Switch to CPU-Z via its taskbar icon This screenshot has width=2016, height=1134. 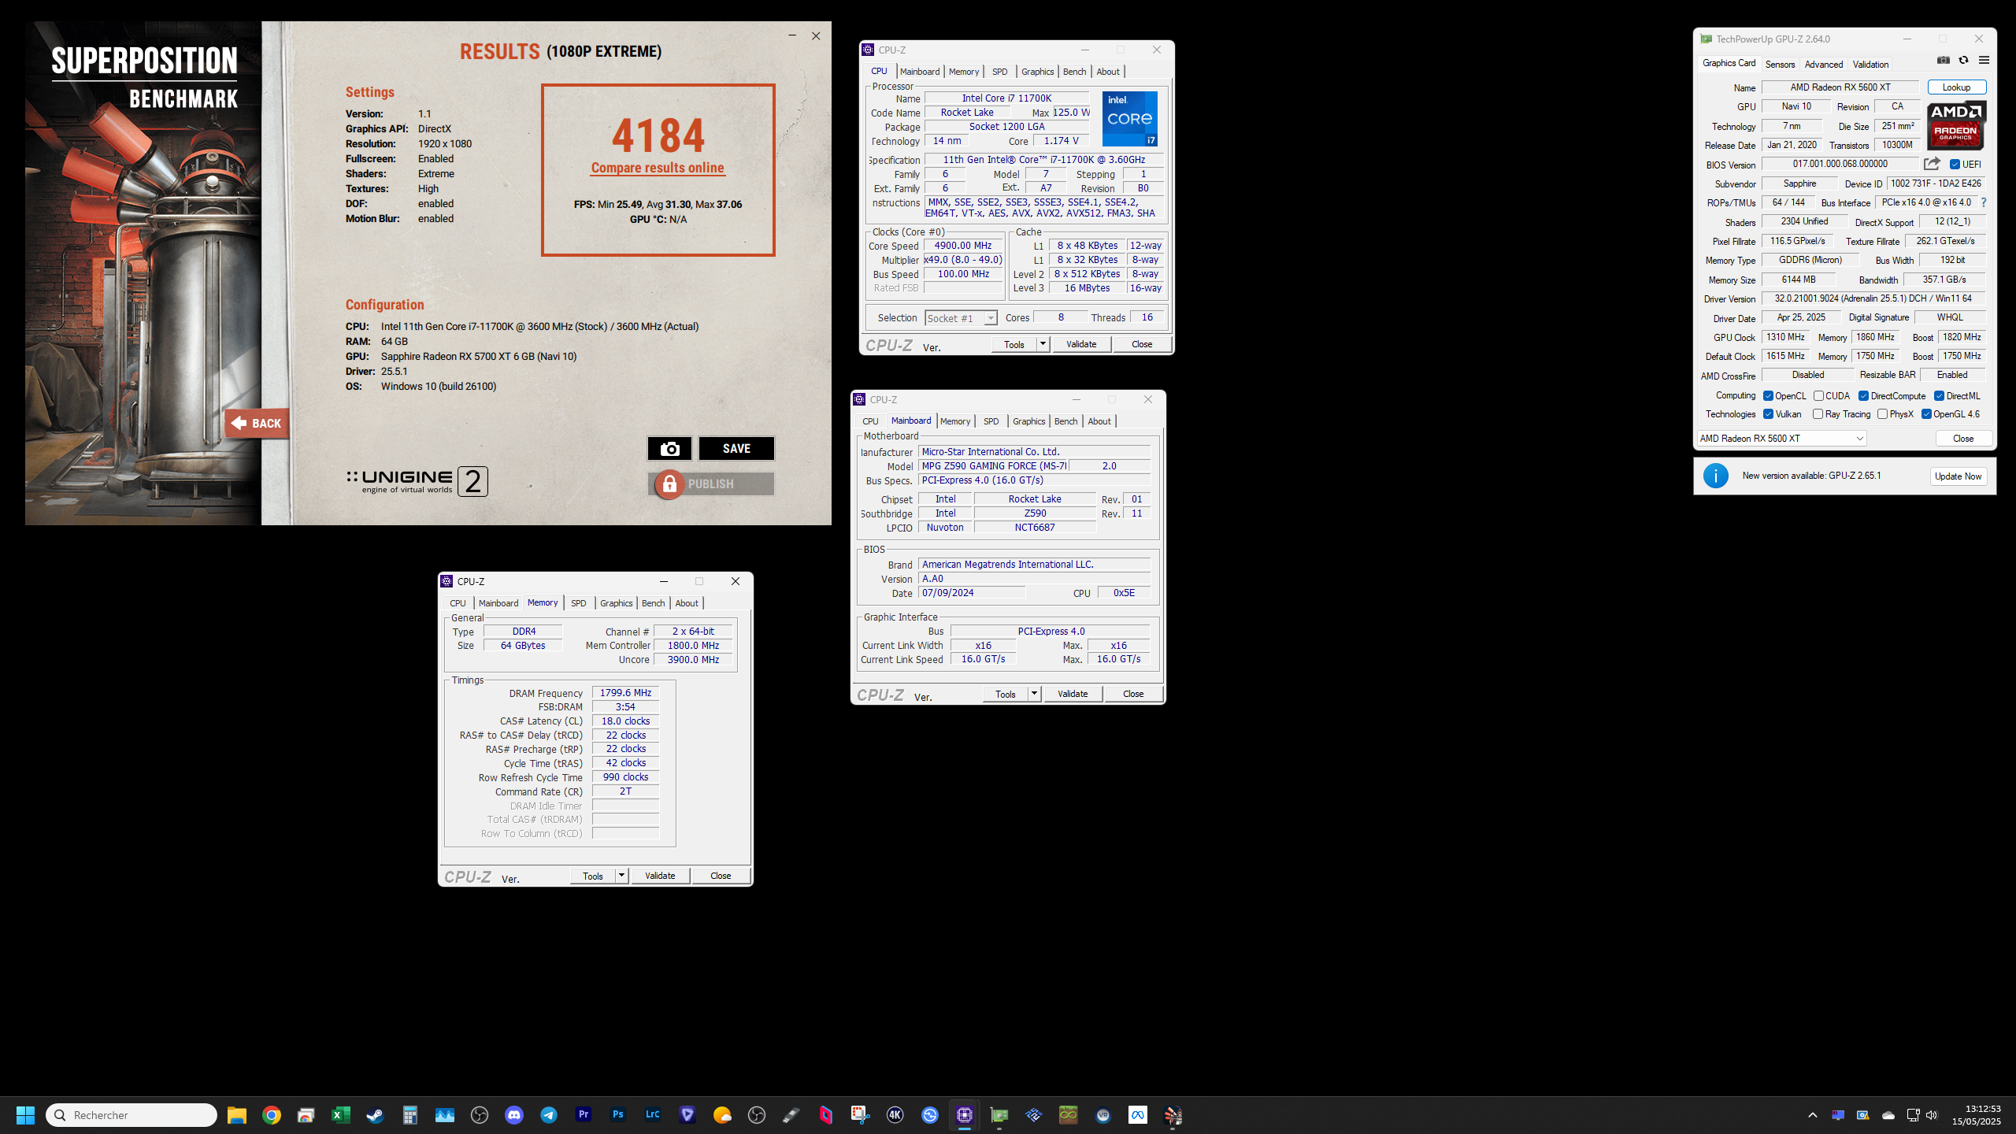(x=965, y=1115)
